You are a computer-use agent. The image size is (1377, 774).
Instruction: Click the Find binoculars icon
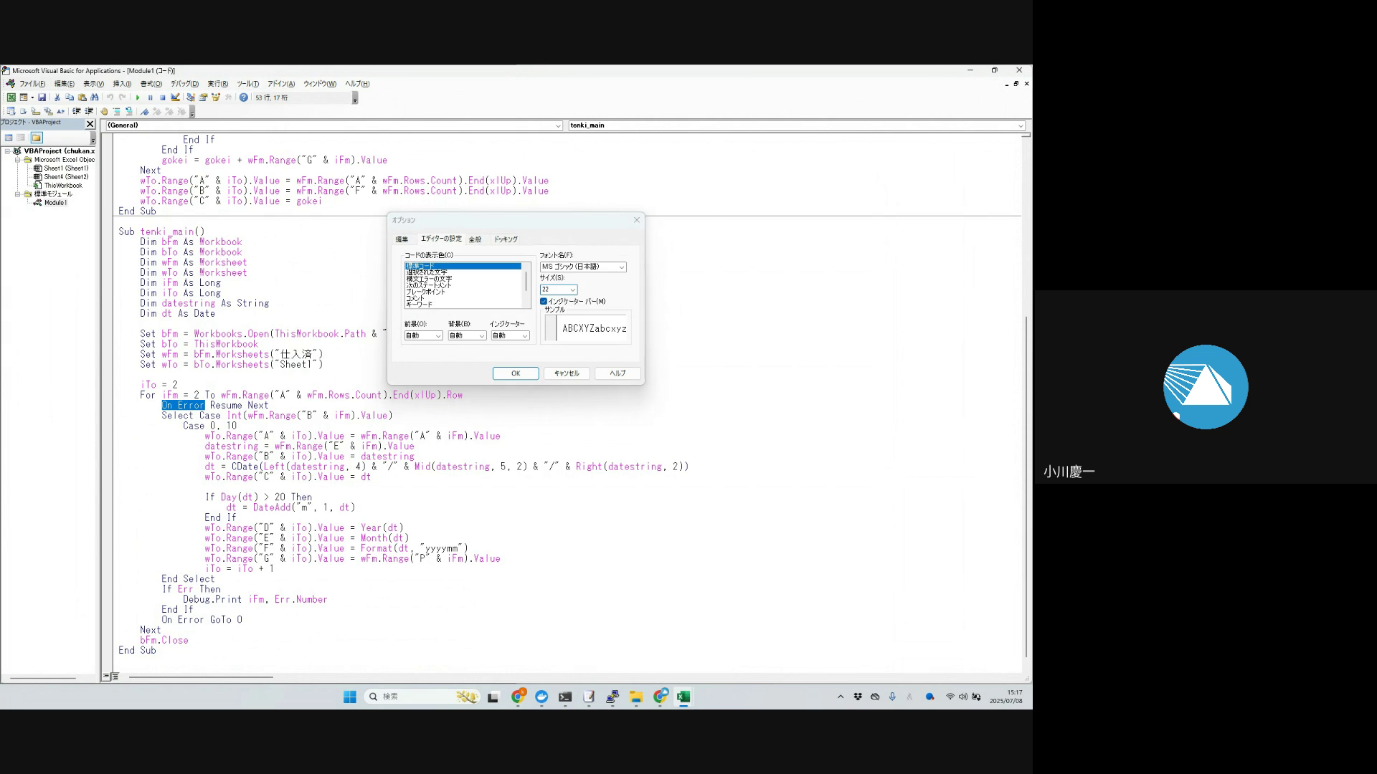pos(94,97)
